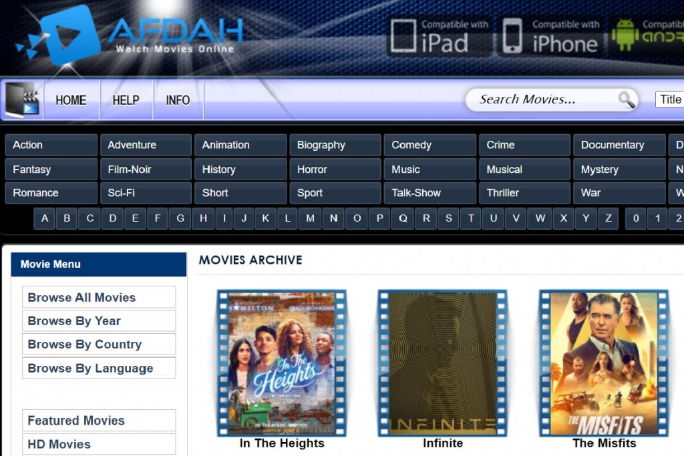Open the Title search filter dropdown
The height and width of the screenshot is (456, 684).
[x=670, y=99]
